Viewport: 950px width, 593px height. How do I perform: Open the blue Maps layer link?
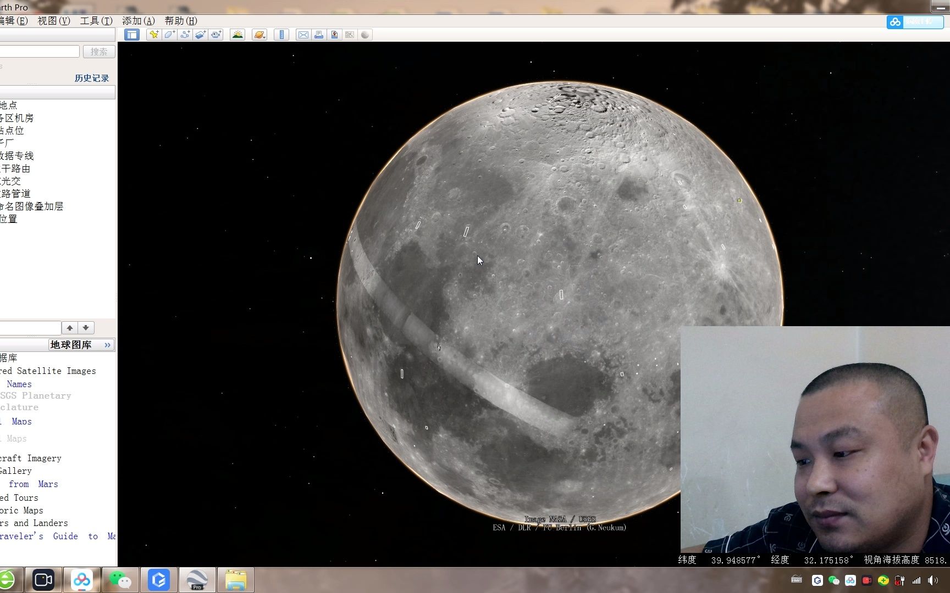21,422
